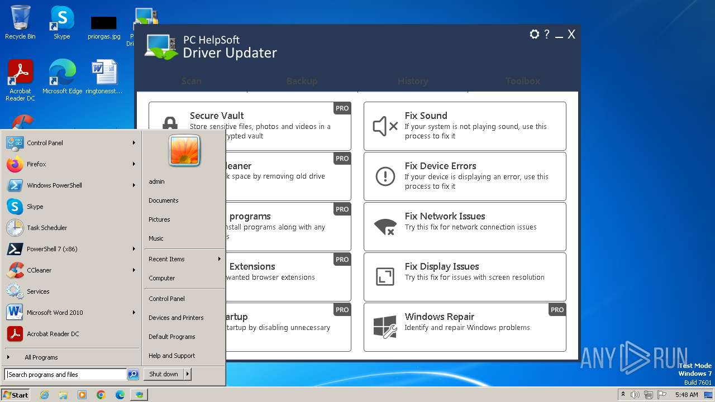The height and width of the screenshot is (402, 715).
Task: Switch to the Toolbox tab
Action: (x=523, y=81)
